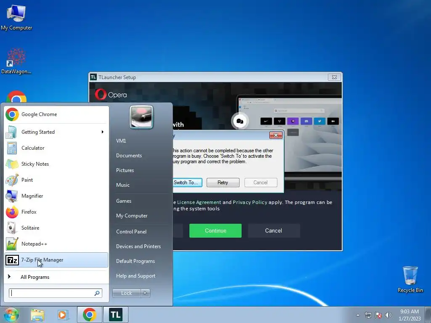Open Sticky Notes
431x323 pixels.
click(56, 164)
